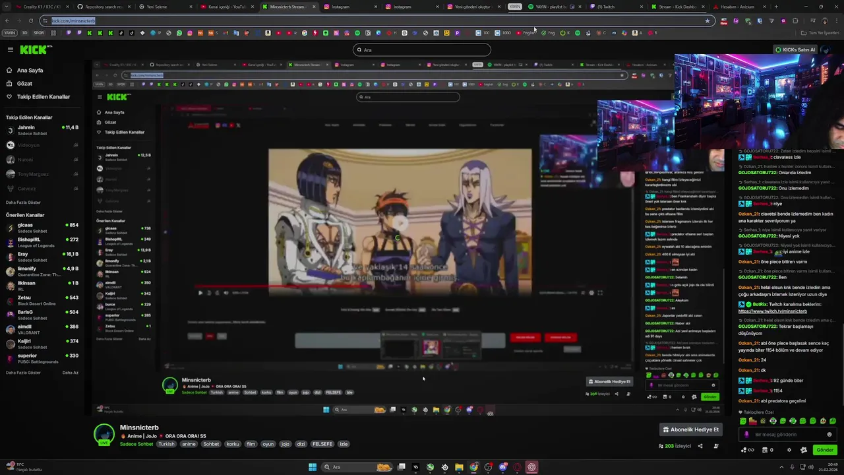Expand Daha Fazla Göster under recommended channels
Viewport: 844px width, 475px height.
[23, 373]
